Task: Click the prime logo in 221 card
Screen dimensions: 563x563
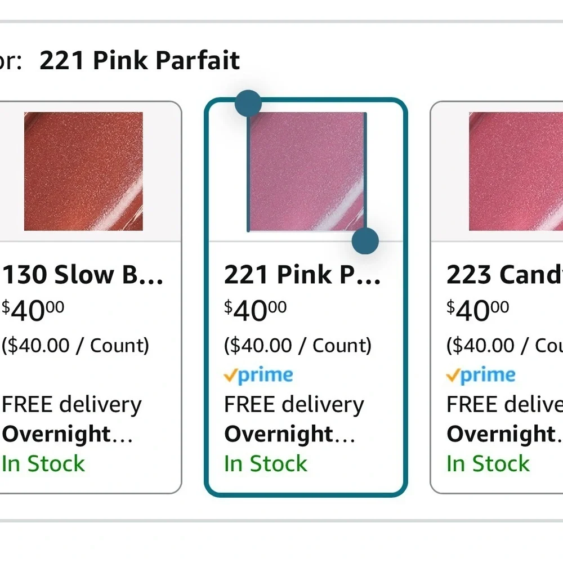Action: (258, 376)
